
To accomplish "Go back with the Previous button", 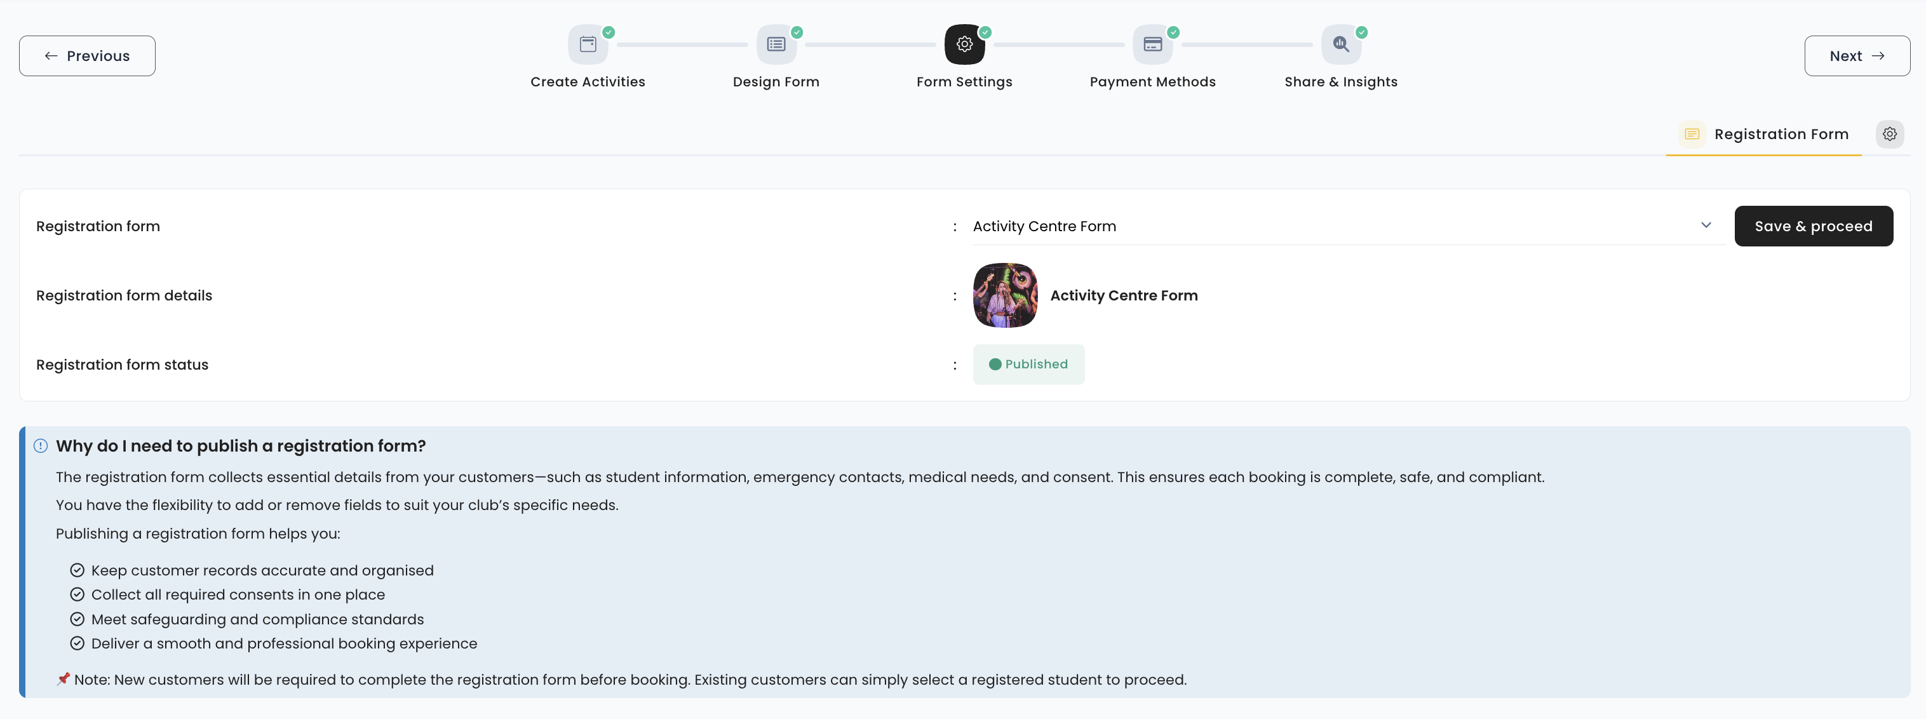I will point(88,56).
